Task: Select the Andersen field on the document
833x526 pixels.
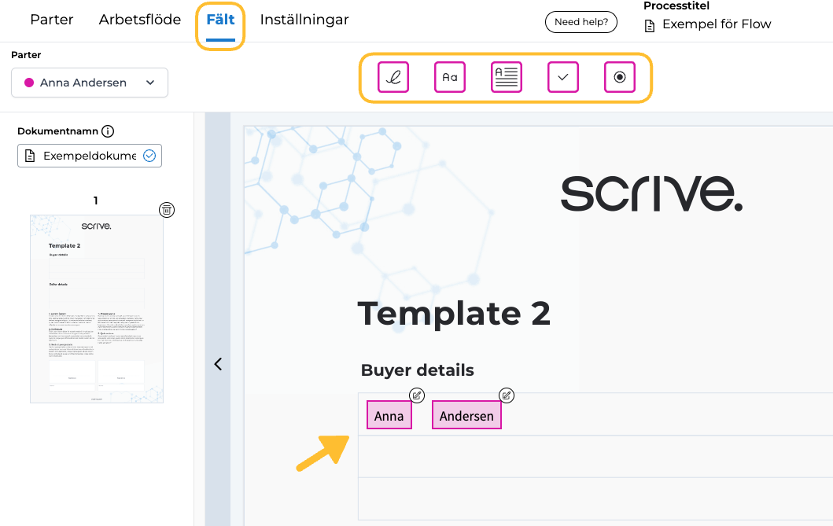Action: [467, 415]
